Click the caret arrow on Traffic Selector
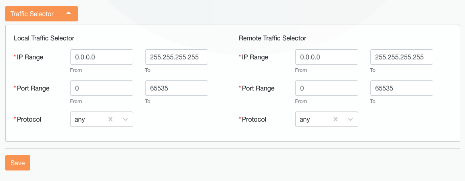The image size is (465, 181). point(69,13)
